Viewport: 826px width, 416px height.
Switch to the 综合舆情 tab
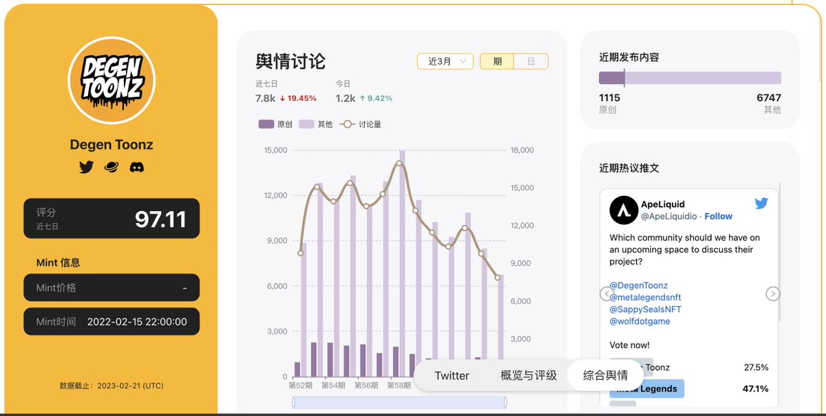(605, 375)
